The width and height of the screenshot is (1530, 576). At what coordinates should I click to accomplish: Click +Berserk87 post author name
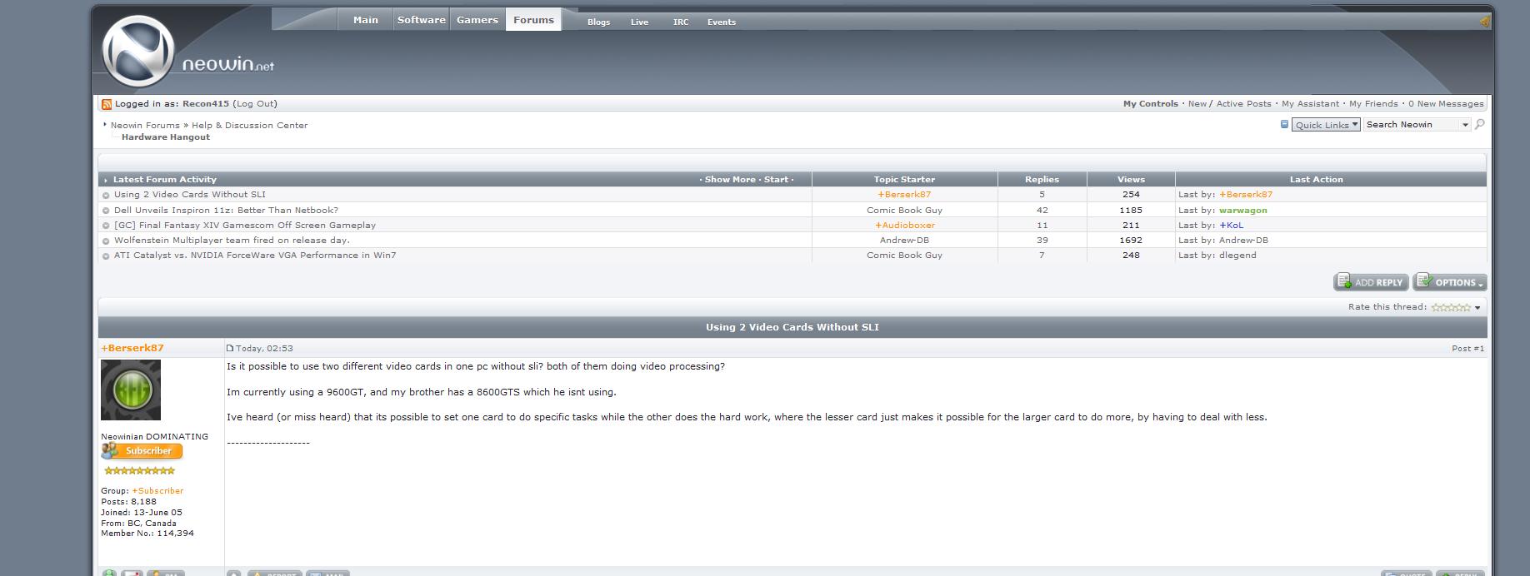(x=132, y=348)
